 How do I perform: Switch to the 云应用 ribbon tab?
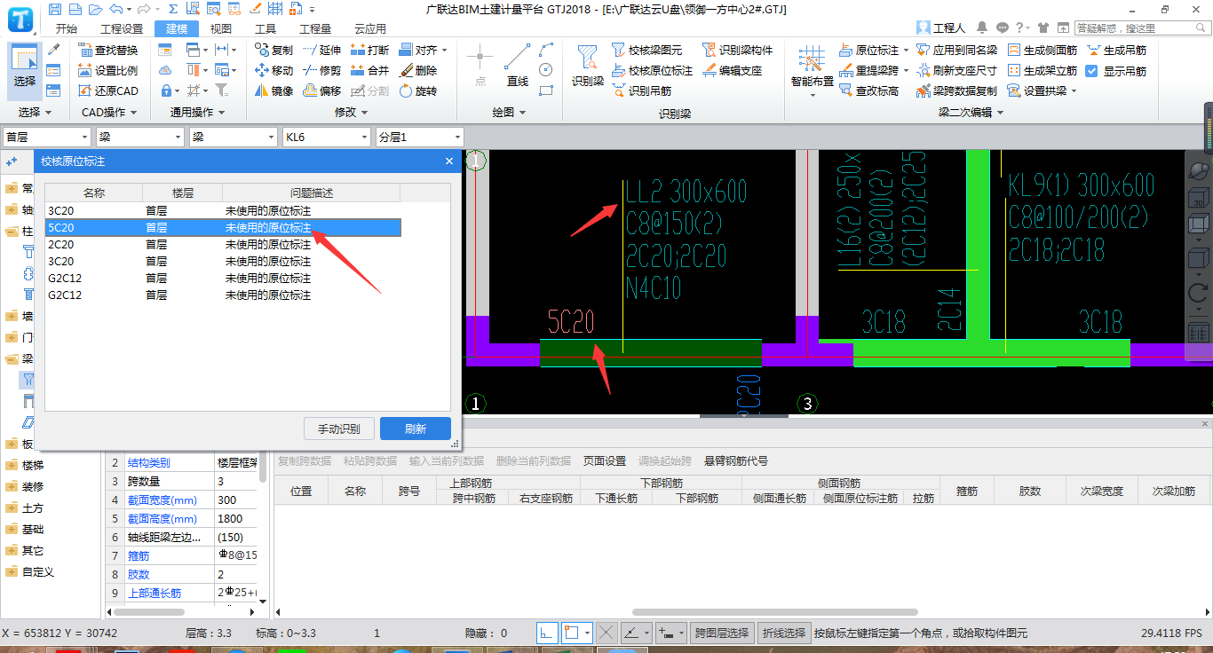click(x=370, y=28)
